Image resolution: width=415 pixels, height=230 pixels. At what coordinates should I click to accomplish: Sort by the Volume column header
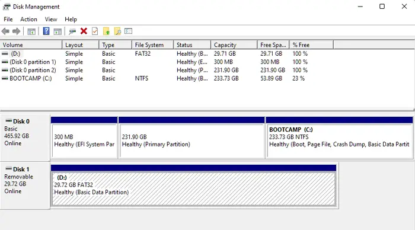click(x=31, y=45)
